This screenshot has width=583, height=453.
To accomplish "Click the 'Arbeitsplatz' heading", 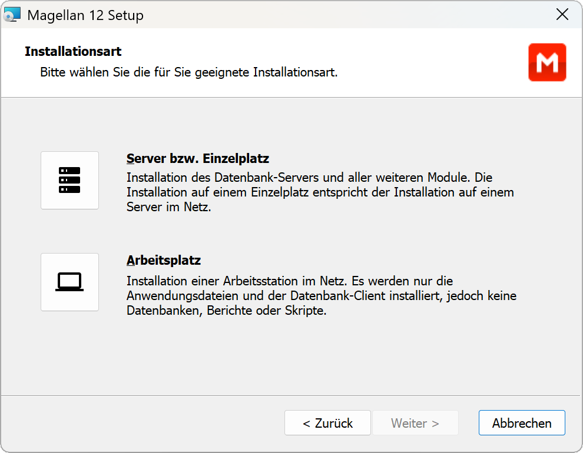I will click(164, 260).
